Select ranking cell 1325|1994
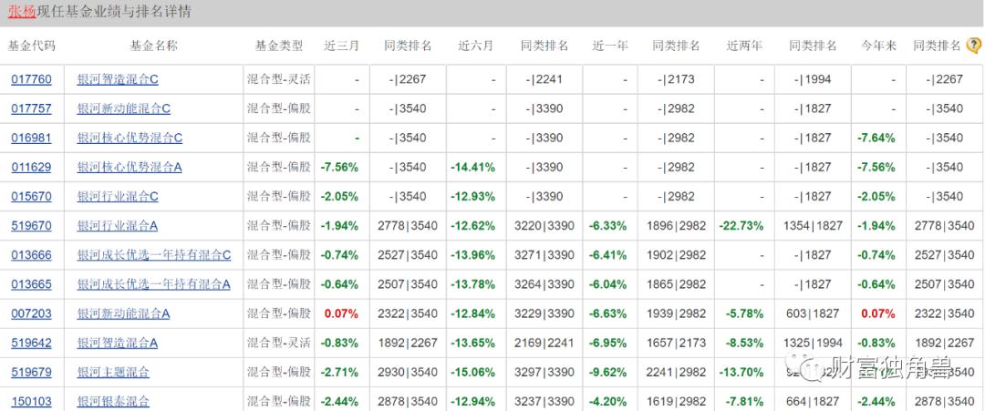The image size is (985, 411). pyautogui.click(x=813, y=344)
